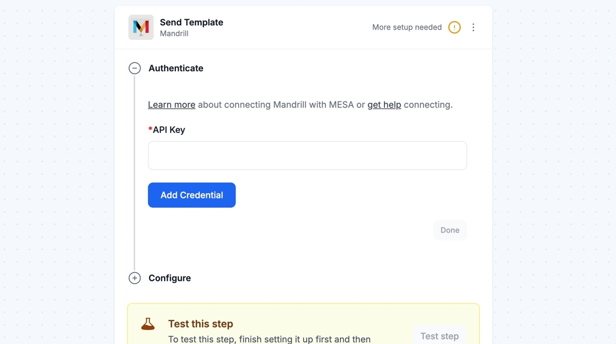The image size is (616, 344).
Task: Click the Test step button
Action: (x=439, y=336)
